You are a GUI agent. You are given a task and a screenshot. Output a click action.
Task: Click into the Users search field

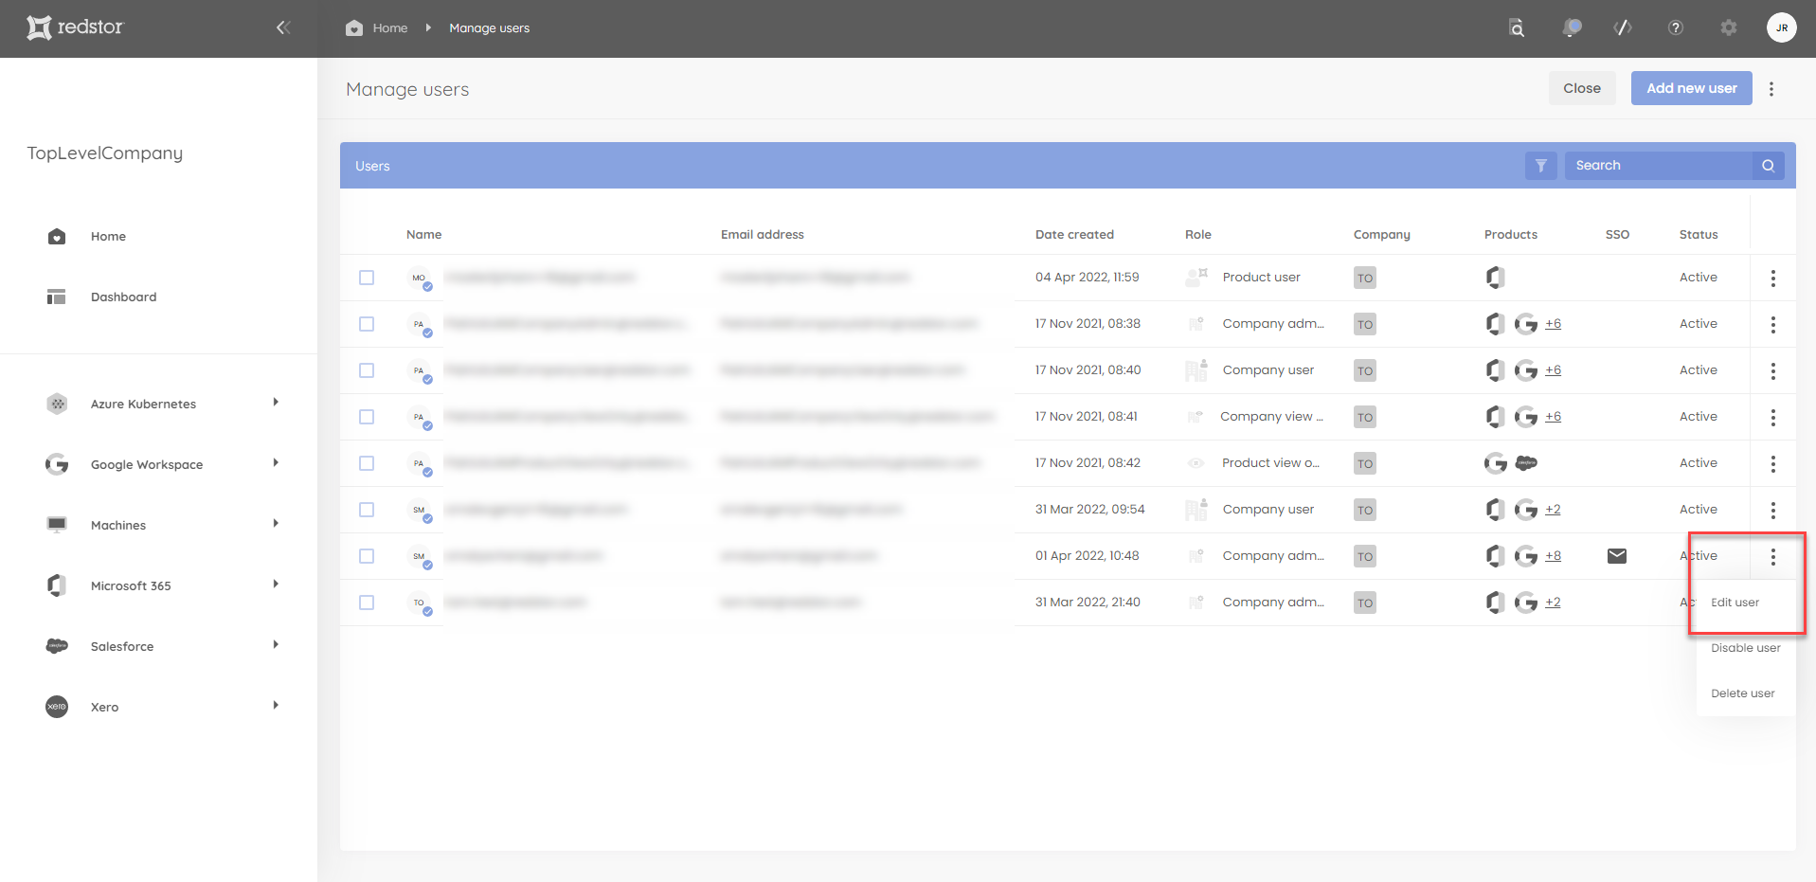point(1658,166)
